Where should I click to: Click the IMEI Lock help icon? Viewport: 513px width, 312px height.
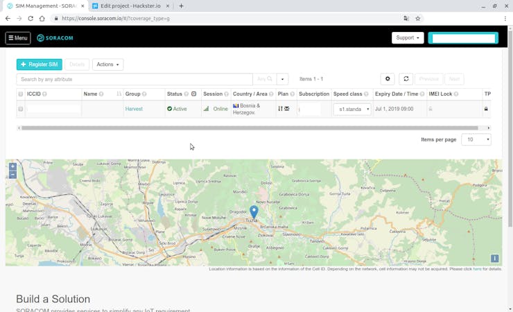click(x=456, y=94)
